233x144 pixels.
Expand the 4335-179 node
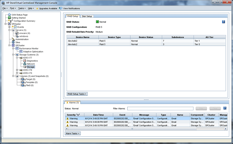tap(17, 73)
